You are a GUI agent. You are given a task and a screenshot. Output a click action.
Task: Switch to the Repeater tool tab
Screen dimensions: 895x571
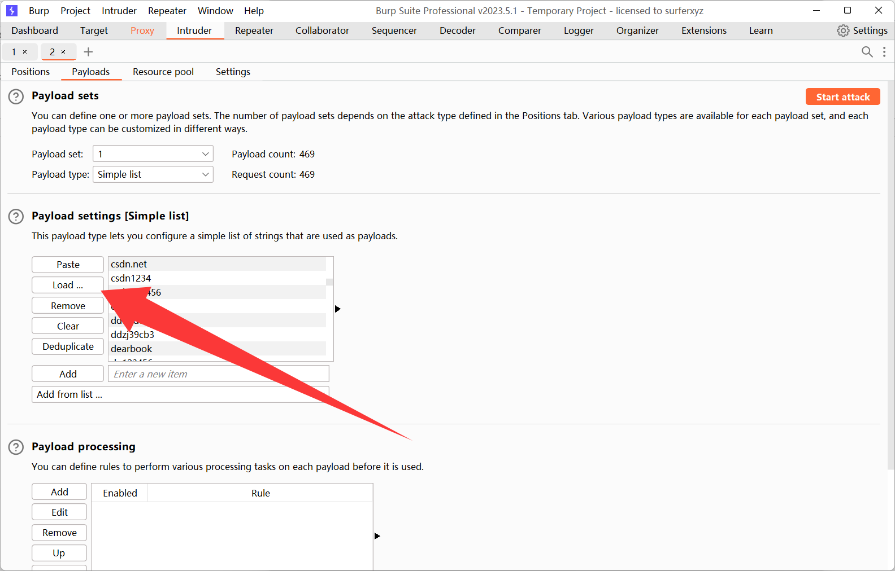(x=254, y=30)
